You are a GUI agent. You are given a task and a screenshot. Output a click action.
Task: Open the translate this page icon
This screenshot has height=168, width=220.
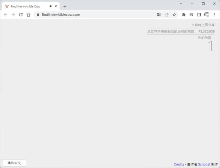(x=159, y=15)
